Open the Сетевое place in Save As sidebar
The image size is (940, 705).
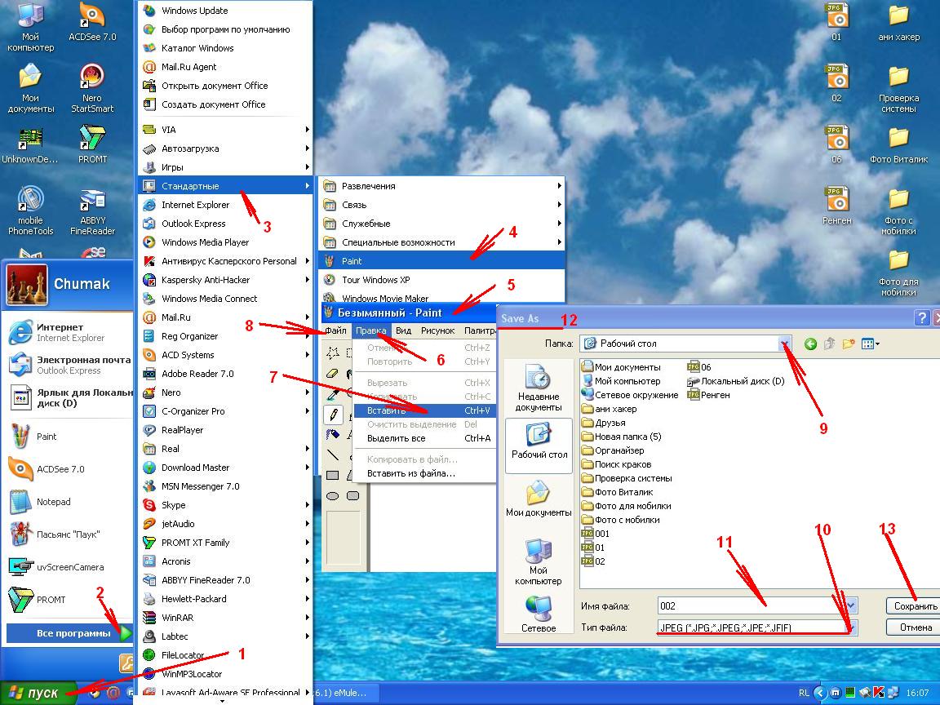(539, 614)
